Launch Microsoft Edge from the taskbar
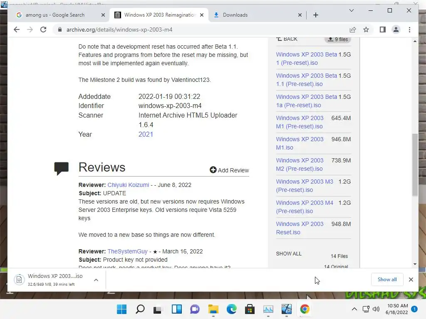Screen dimensions: 426x319 coord(231,309)
